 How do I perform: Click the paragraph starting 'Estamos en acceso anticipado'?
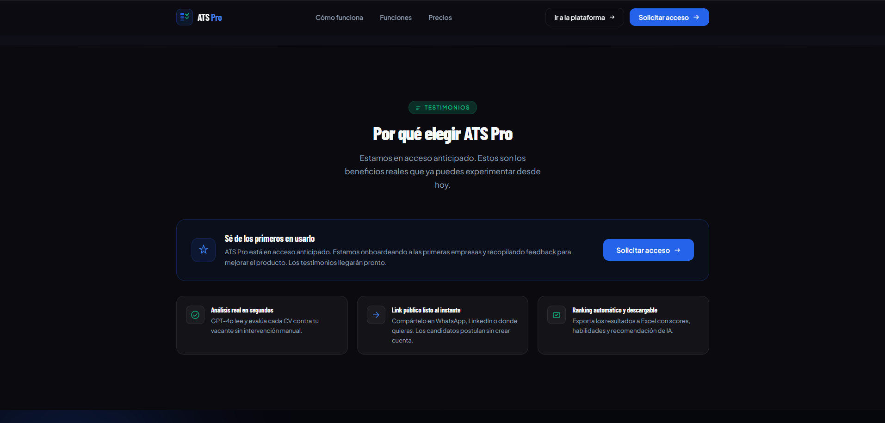click(x=443, y=172)
